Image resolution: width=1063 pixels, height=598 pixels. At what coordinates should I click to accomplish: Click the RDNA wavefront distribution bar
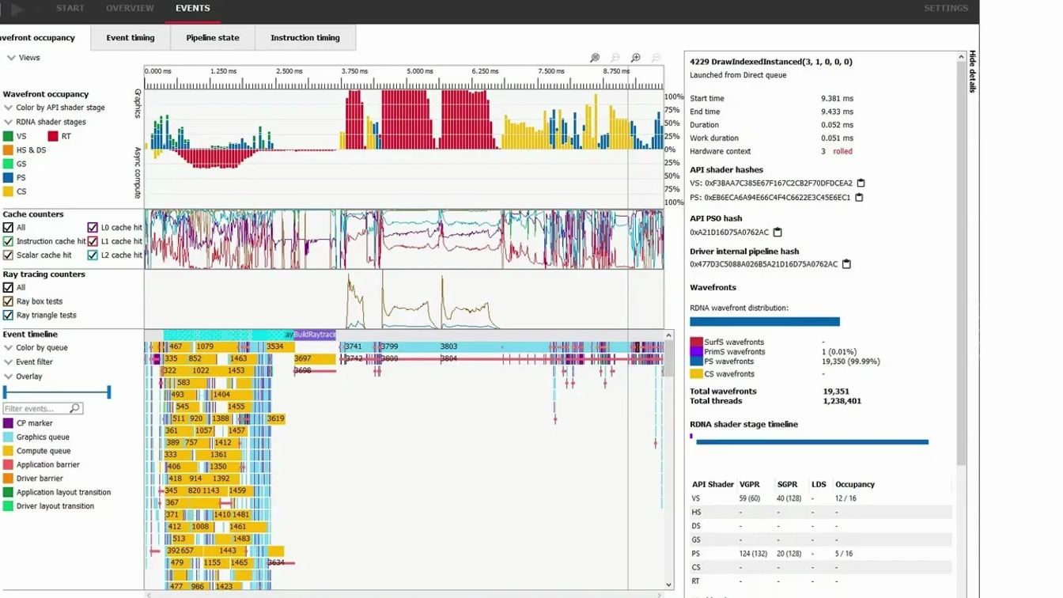click(765, 322)
